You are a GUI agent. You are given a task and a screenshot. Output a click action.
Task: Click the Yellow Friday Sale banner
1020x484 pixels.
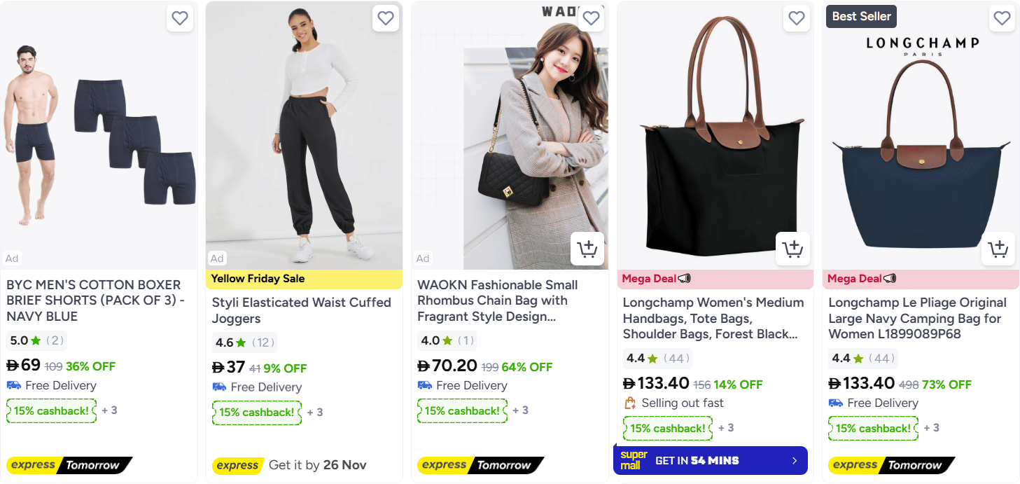click(x=258, y=279)
